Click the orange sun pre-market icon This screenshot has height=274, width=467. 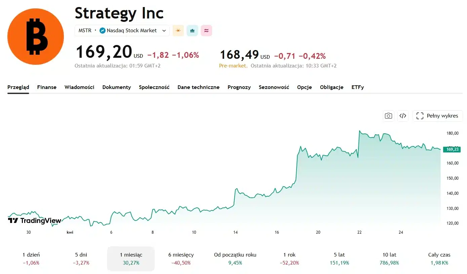178,31
